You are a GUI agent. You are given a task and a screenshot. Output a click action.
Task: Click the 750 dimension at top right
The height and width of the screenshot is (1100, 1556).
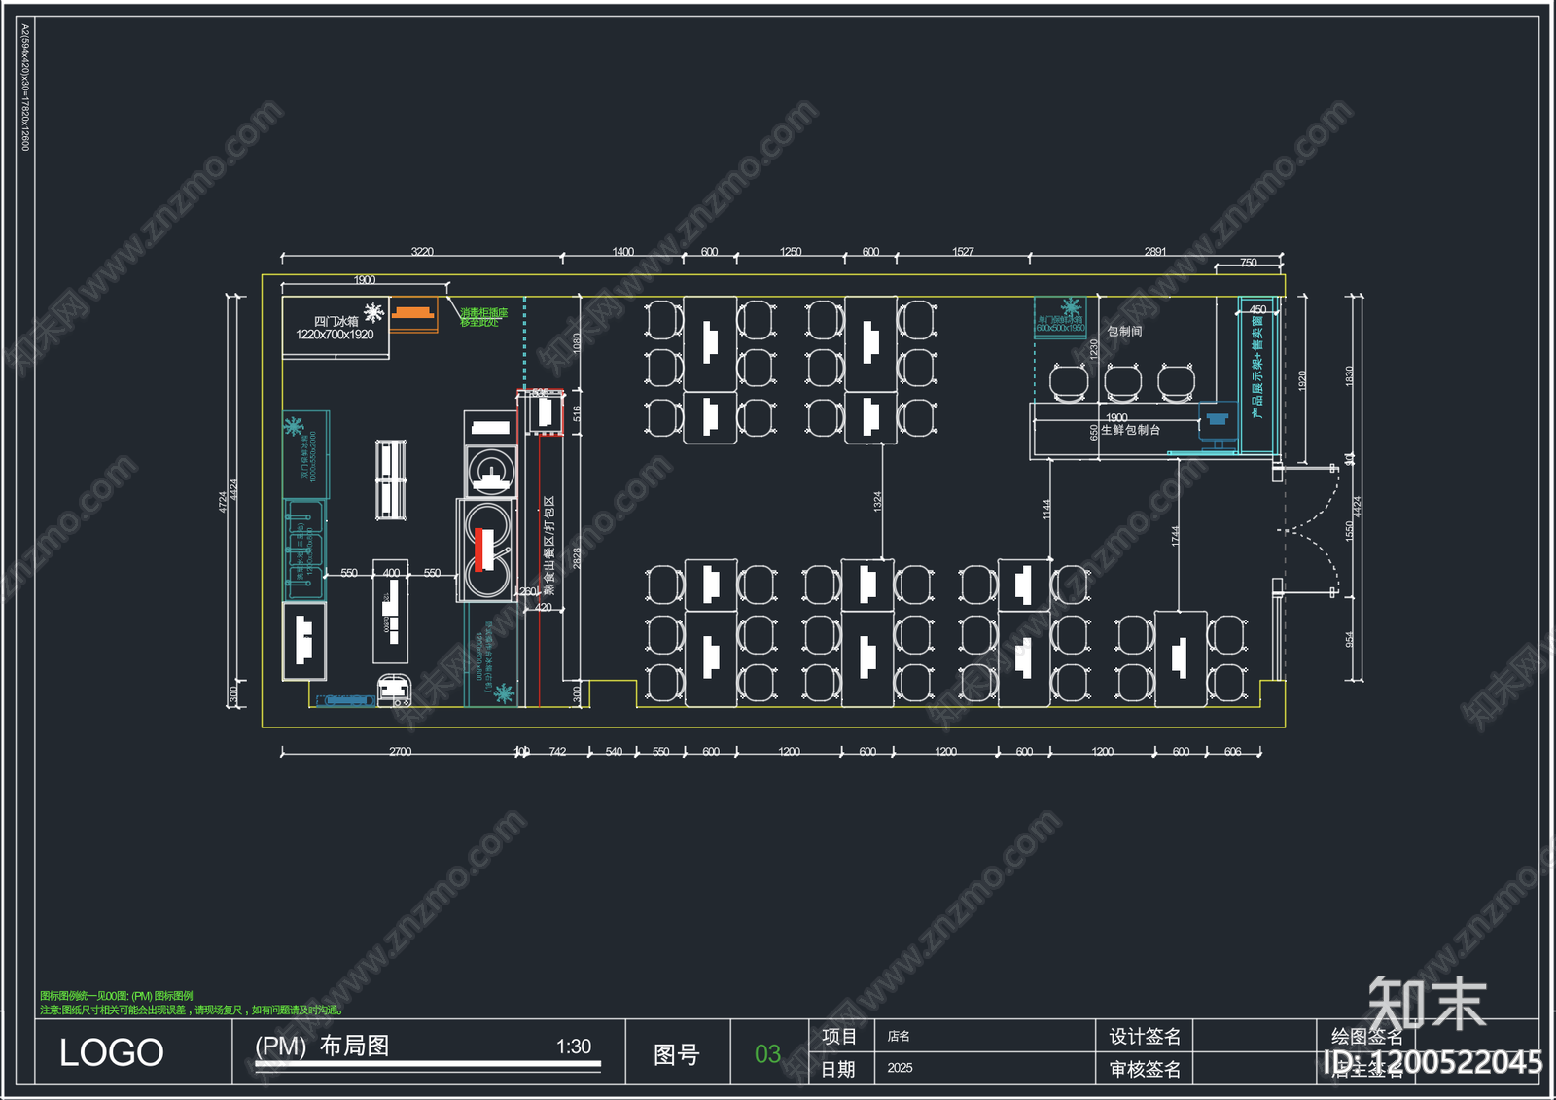[1249, 263]
